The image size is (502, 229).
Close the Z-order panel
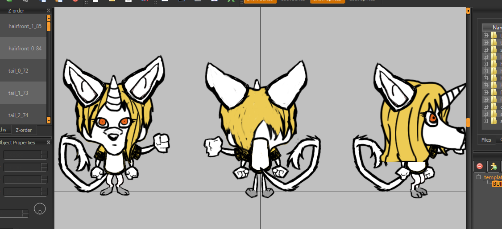pyautogui.click(x=48, y=11)
